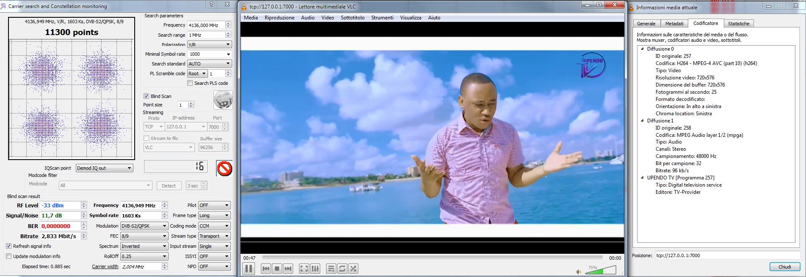
Task: Open IQScan point Demod IQ out dropdown
Action: (x=104, y=168)
